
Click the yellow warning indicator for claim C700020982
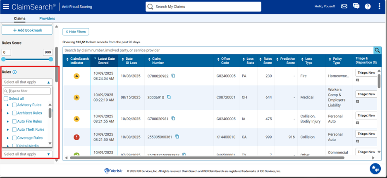pos(76,76)
